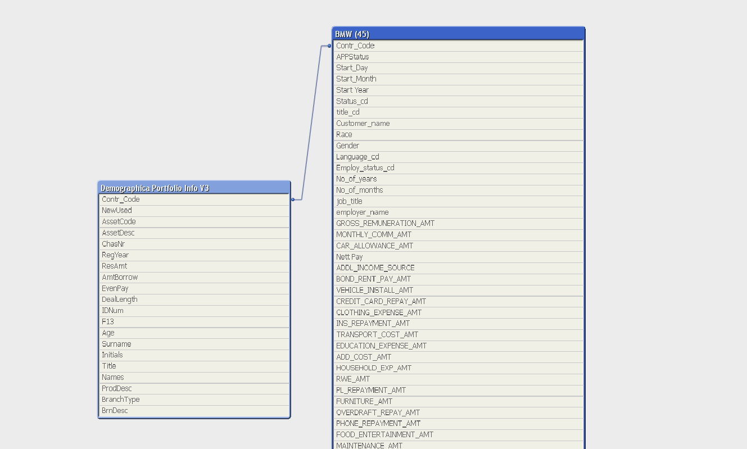Click the NewUsed field

pyautogui.click(x=194, y=211)
